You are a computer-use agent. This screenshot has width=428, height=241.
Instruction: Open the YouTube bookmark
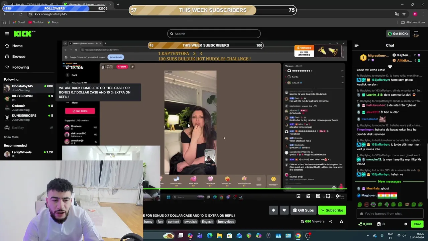pyautogui.click(x=36, y=22)
